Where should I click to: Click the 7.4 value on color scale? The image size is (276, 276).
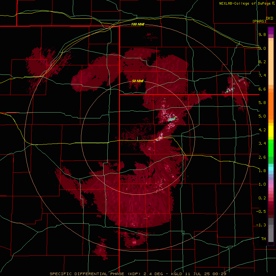tap(262, 75)
